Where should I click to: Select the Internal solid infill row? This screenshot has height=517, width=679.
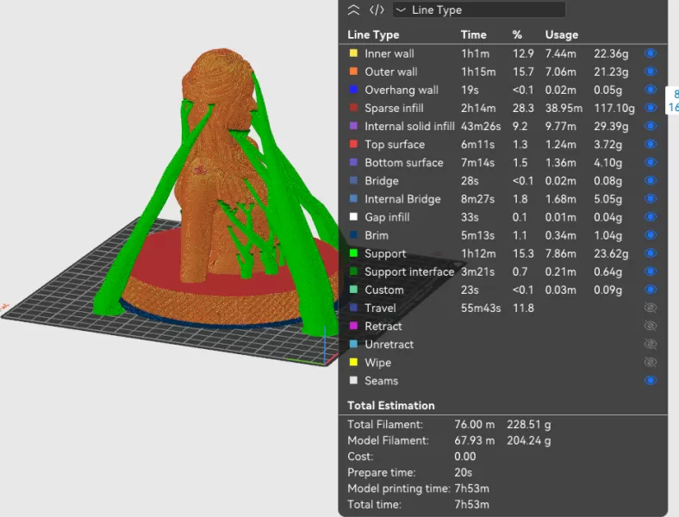pyautogui.click(x=409, y=127)
